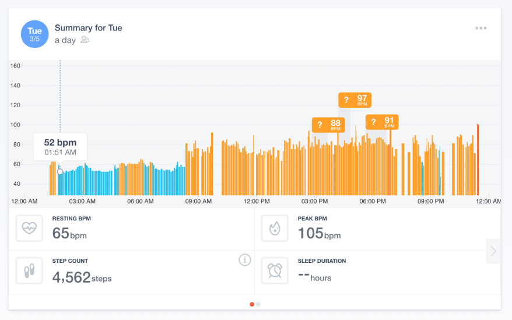Click the sleep duration alarm clock icon

[275, 270]
